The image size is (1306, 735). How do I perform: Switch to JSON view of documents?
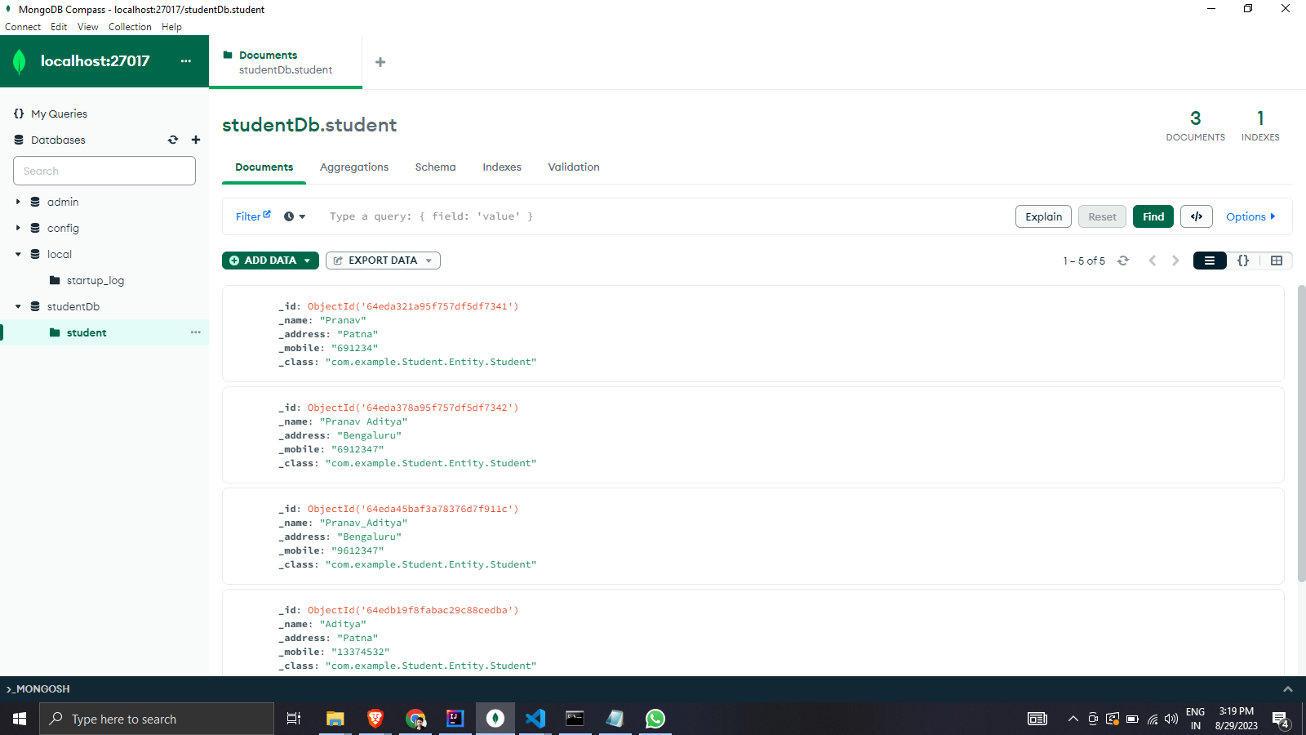click(x=1242, y=261)
